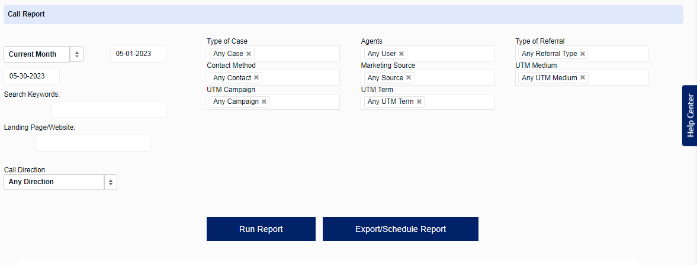Focus the Search Keywords input box
The width and height of the screenshot is (697, 265).
point(109,109)
